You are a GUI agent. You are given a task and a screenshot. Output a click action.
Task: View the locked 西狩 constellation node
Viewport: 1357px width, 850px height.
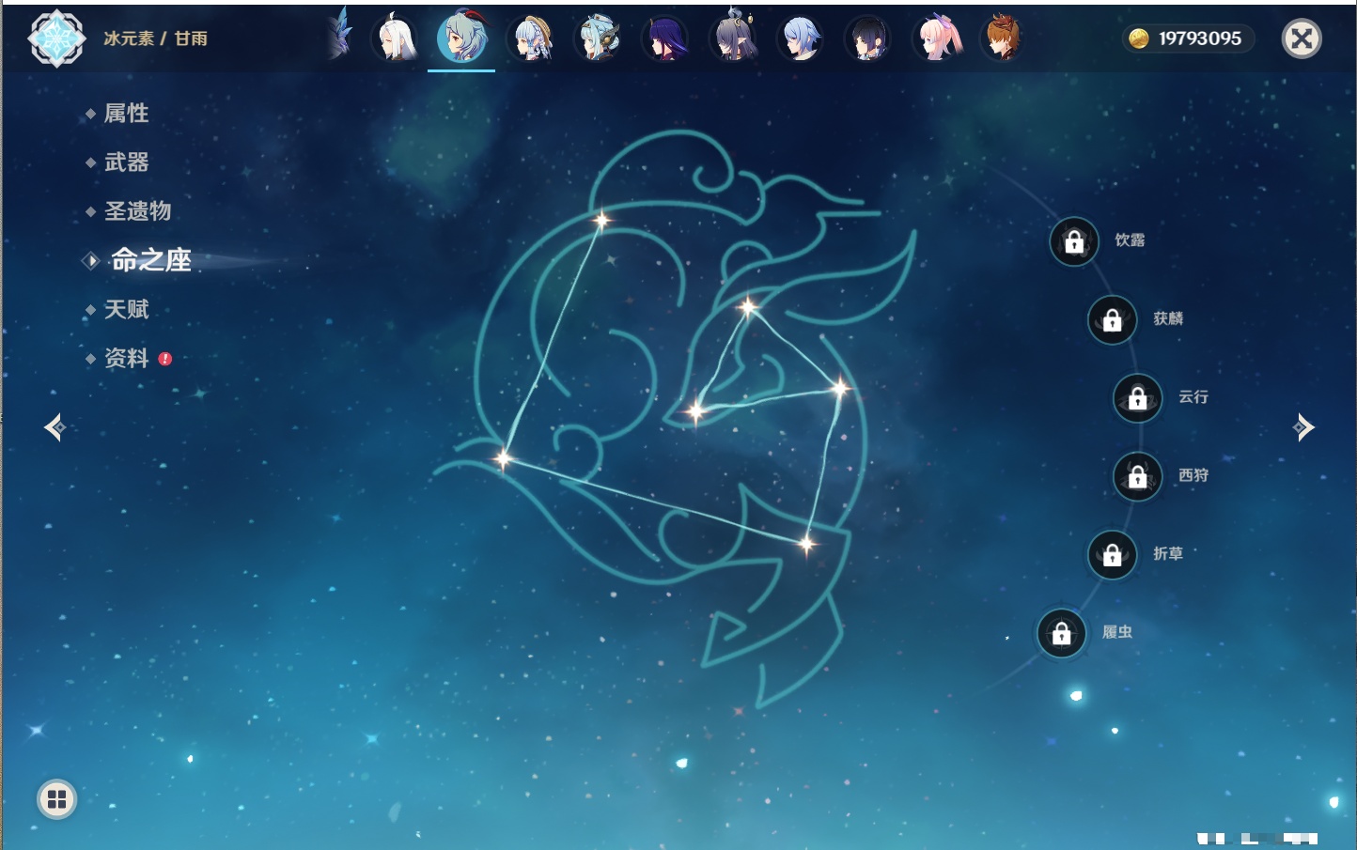point(1137,477)
